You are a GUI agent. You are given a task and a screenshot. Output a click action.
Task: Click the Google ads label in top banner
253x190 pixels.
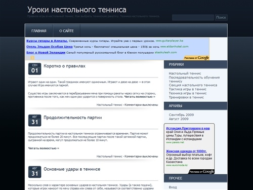pos(196,58)
